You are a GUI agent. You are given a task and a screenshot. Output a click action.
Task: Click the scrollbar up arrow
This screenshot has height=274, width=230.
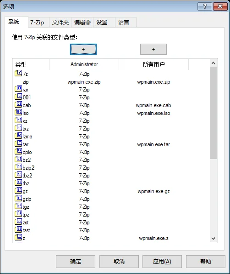[x=214, y=63]
